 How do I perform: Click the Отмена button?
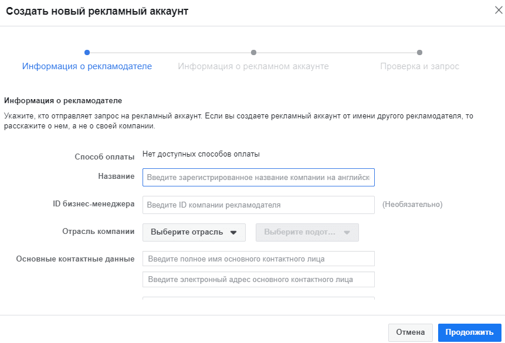(411, 332)
